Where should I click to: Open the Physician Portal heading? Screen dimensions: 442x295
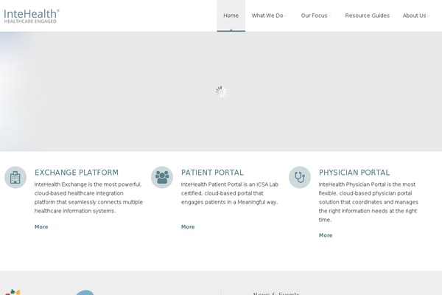tap(354, 173)
